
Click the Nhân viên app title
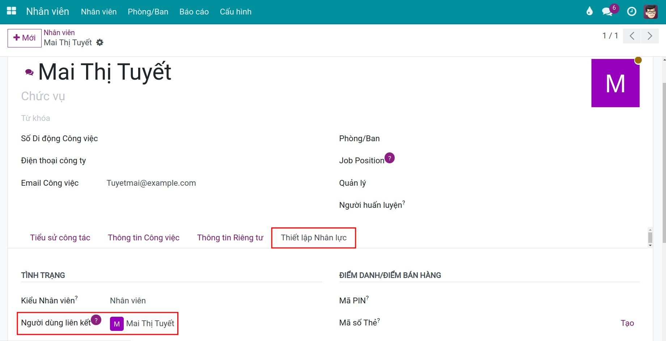point(47,11)
